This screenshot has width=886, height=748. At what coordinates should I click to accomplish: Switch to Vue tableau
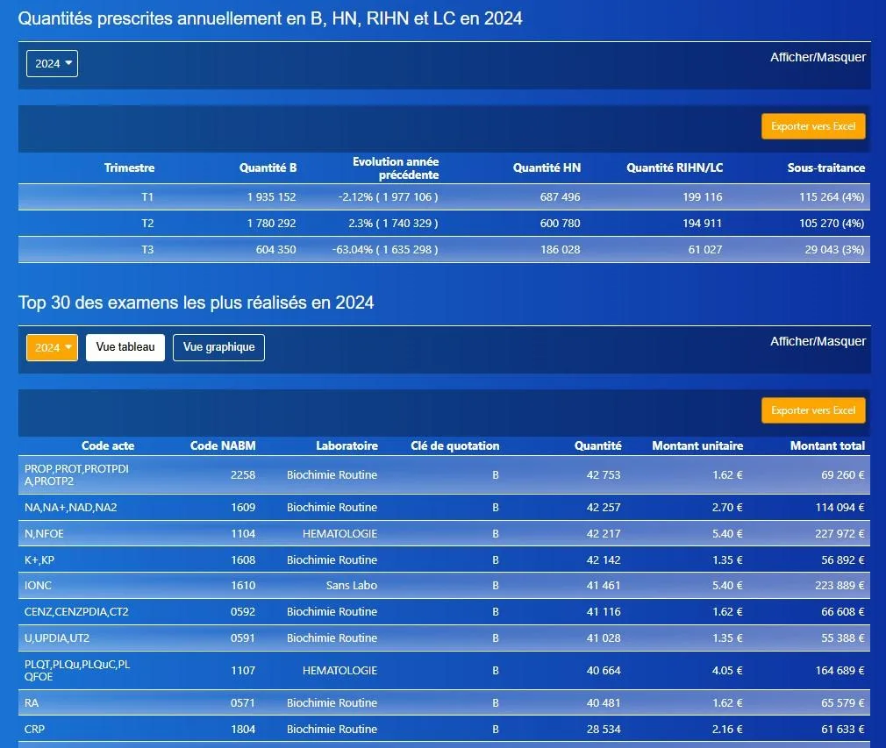coord(125,347)
